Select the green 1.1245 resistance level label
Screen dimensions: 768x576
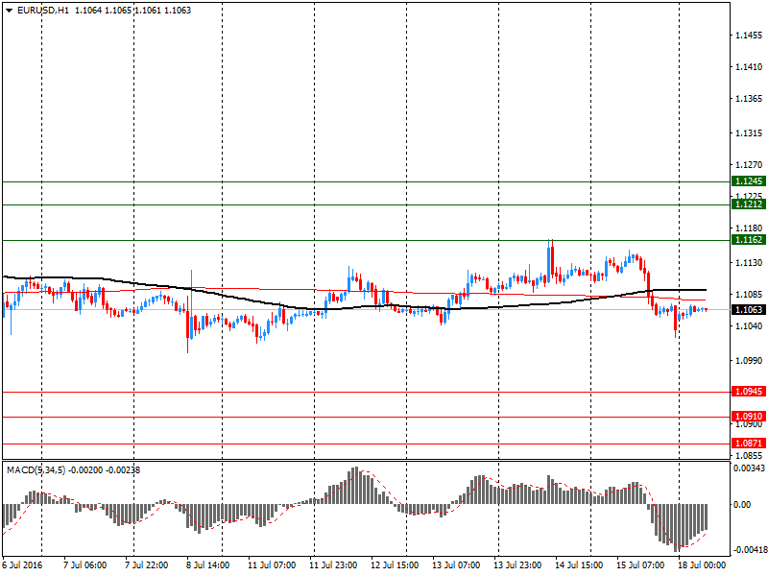[x=749, y=181]
